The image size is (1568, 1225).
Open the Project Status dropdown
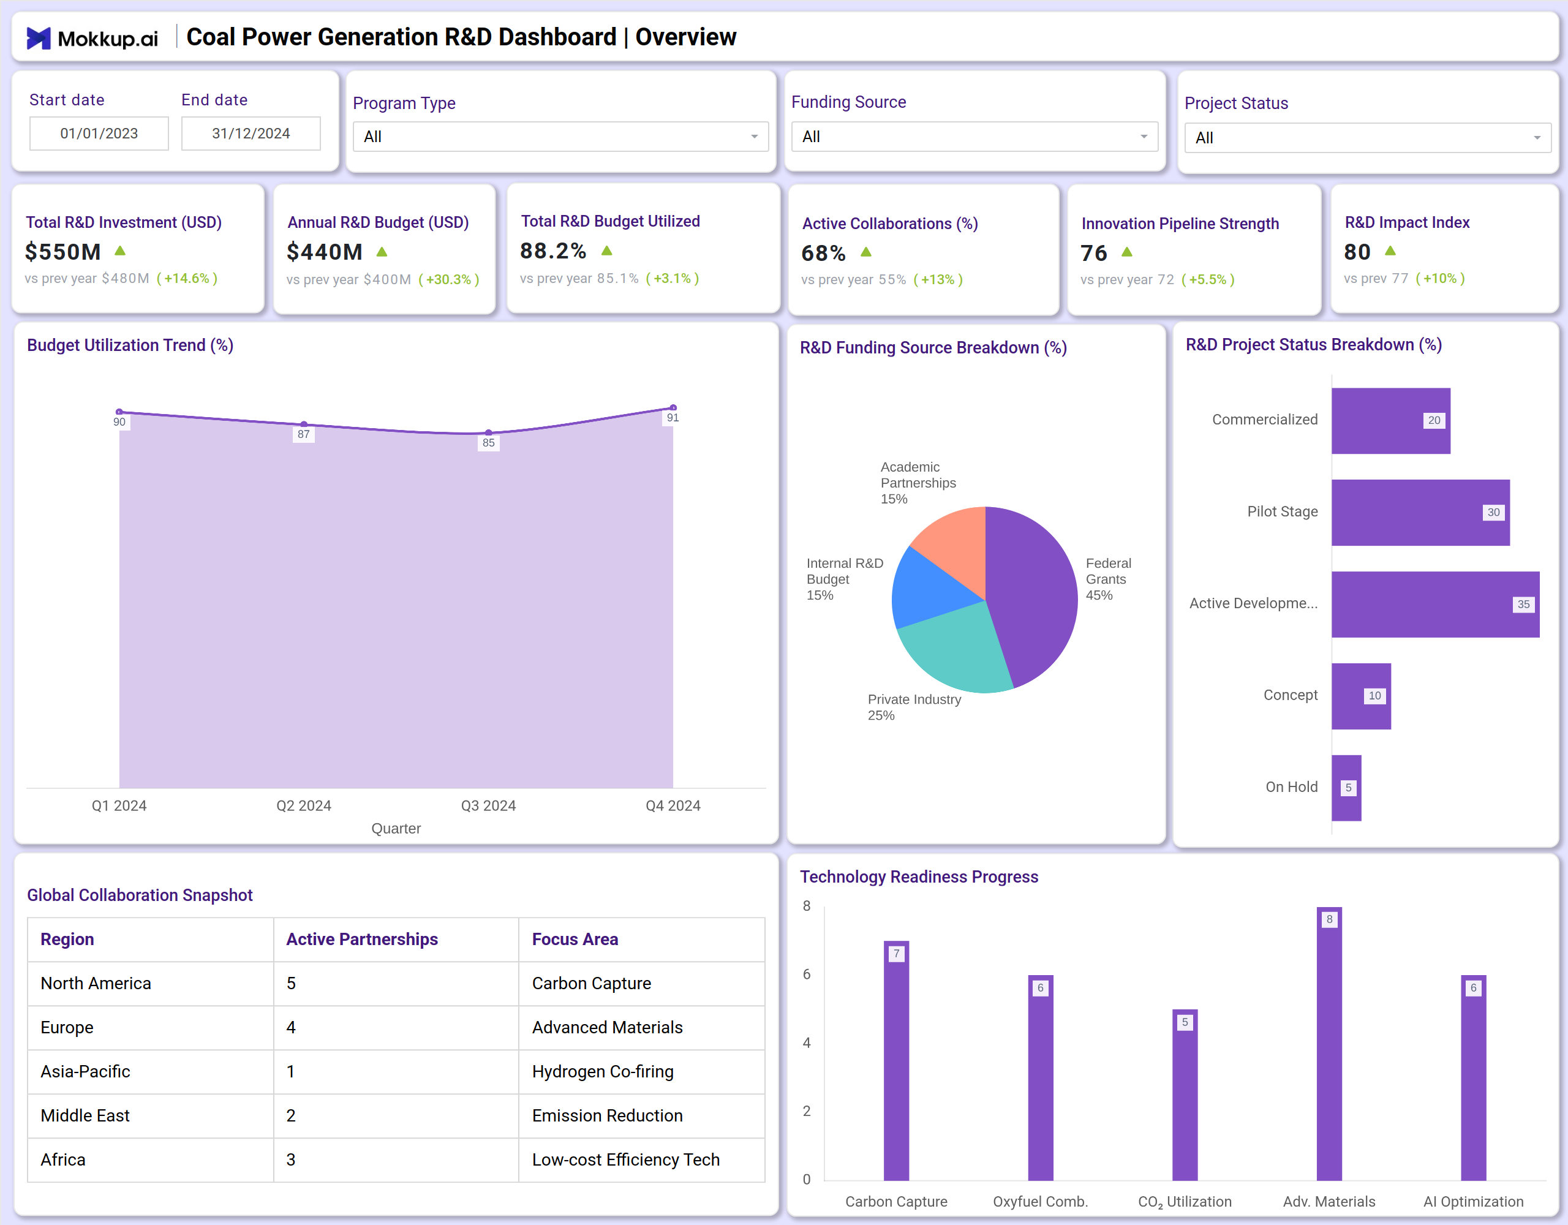(x=1367, y=138)
